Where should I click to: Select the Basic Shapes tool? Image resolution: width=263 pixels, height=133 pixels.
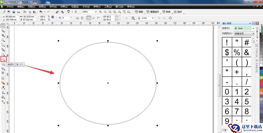click(x=3, y=68)
